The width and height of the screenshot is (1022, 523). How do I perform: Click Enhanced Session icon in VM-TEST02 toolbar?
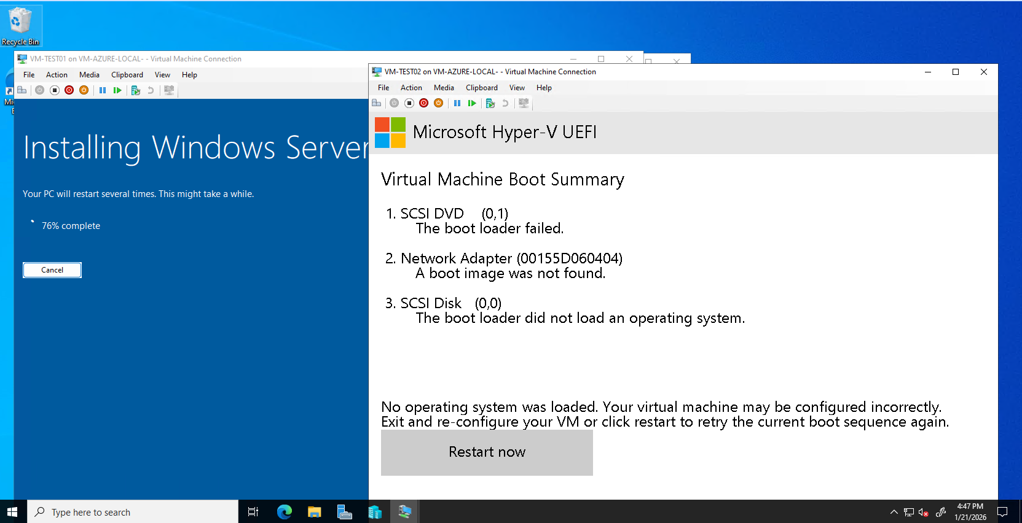coord(524,103)
